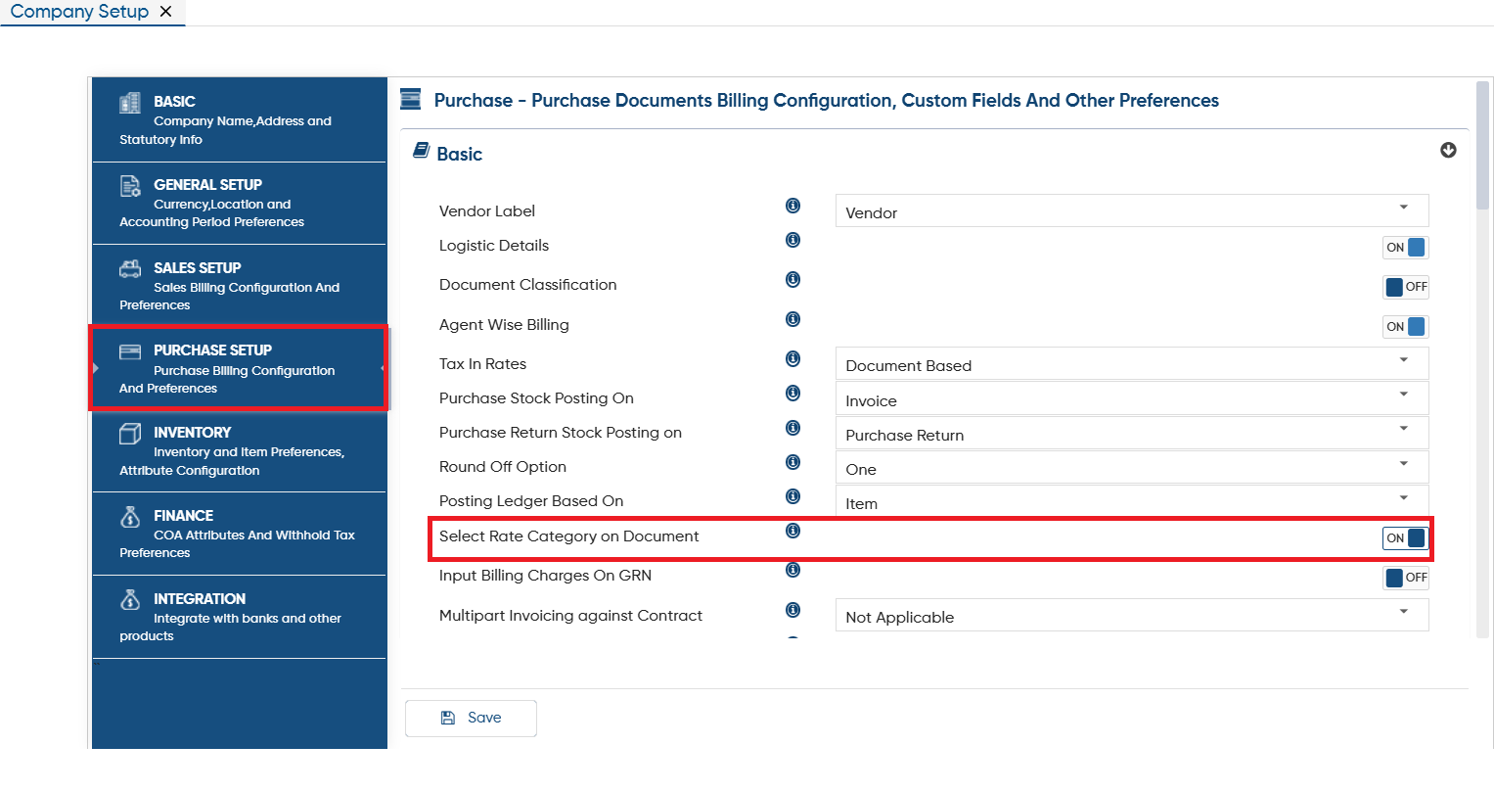The width and height of the screenshot is (1494, 792).
Task: Open the Vendor Label dropdown
Action: 1132,210
